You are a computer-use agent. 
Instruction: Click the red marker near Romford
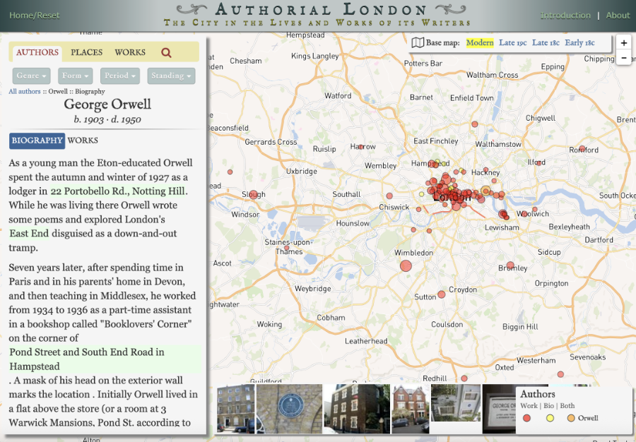click(582, 149)
